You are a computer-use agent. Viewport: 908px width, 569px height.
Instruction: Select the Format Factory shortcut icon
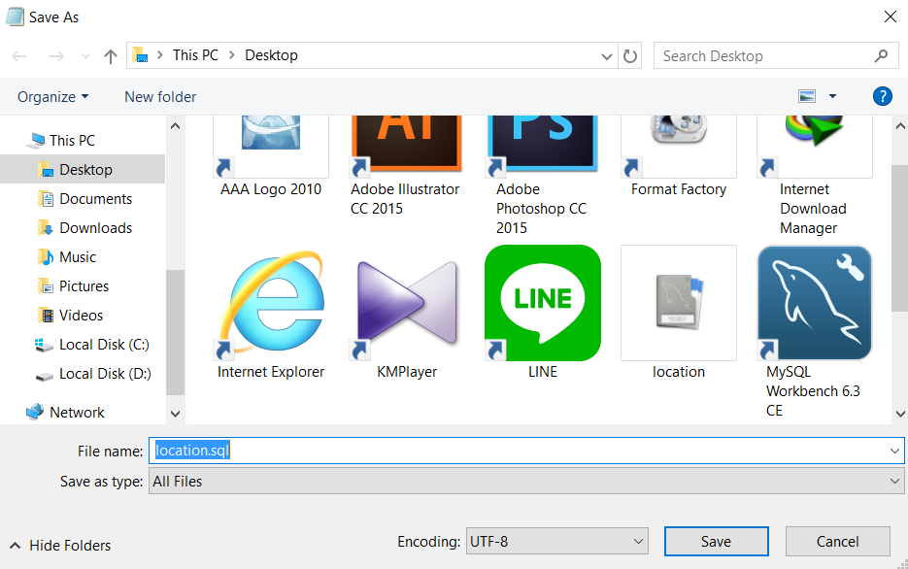click(679, 146)
